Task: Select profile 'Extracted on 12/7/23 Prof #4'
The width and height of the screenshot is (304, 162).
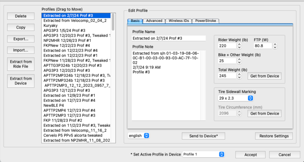Action: pyautogui.click(x=76, y=100)
